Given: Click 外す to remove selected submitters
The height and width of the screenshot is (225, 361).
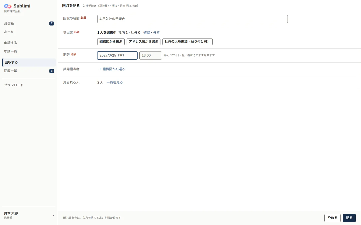Looking at the screenshot, I should coord(156,32).
